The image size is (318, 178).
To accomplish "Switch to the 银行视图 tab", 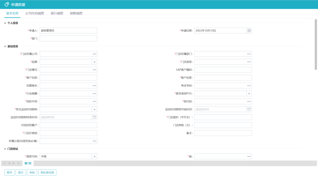I will click(x=57, y=13).
